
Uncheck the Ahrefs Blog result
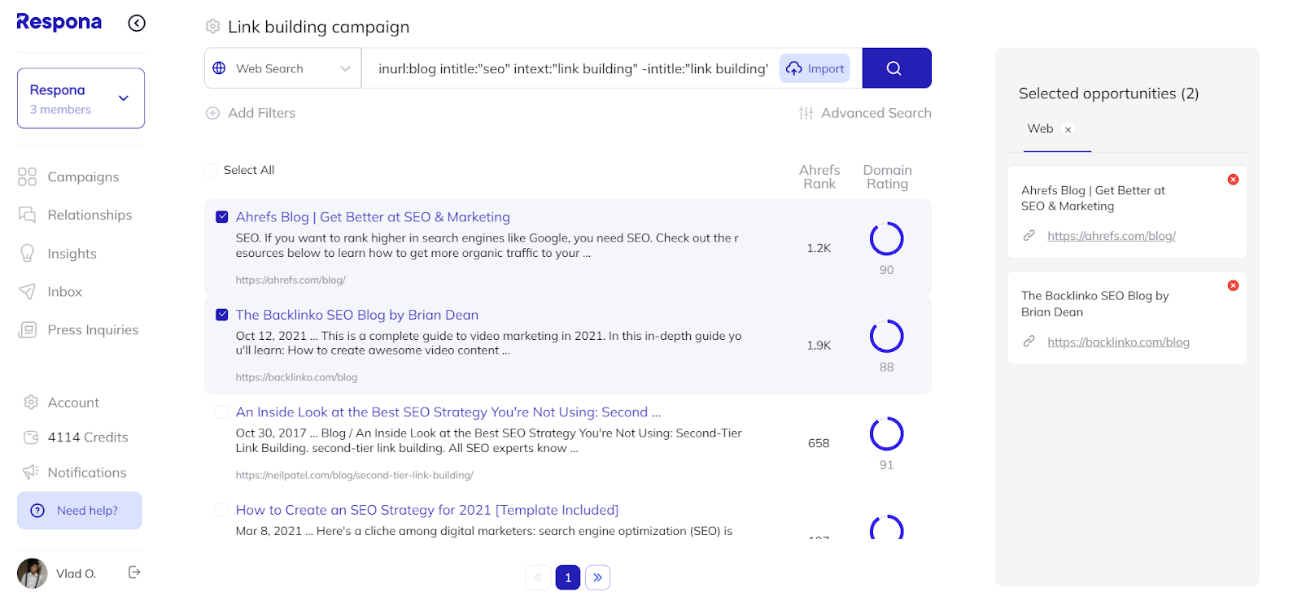[x=221, y=217]
